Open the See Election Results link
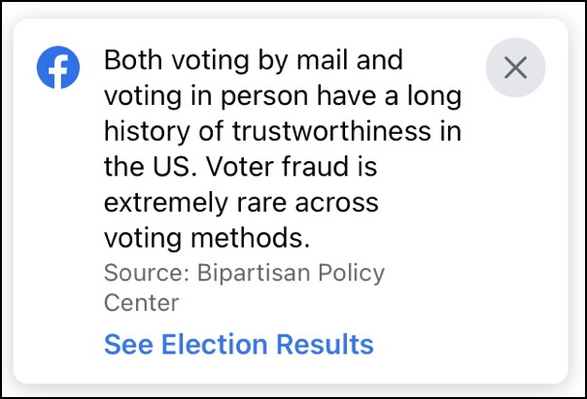 pos(239,344)
